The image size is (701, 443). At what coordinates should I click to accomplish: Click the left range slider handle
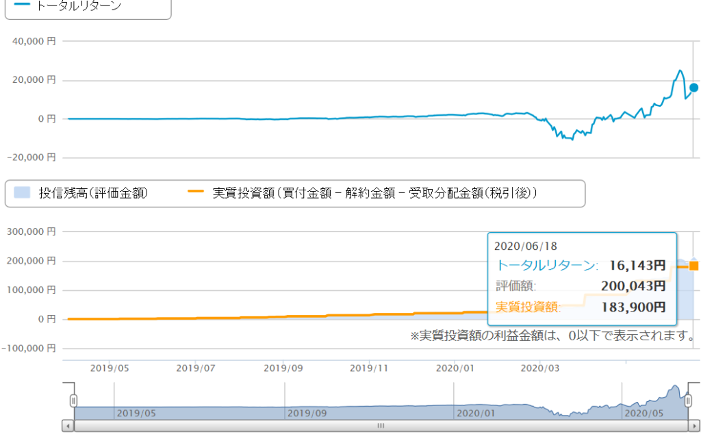[74, 401]
